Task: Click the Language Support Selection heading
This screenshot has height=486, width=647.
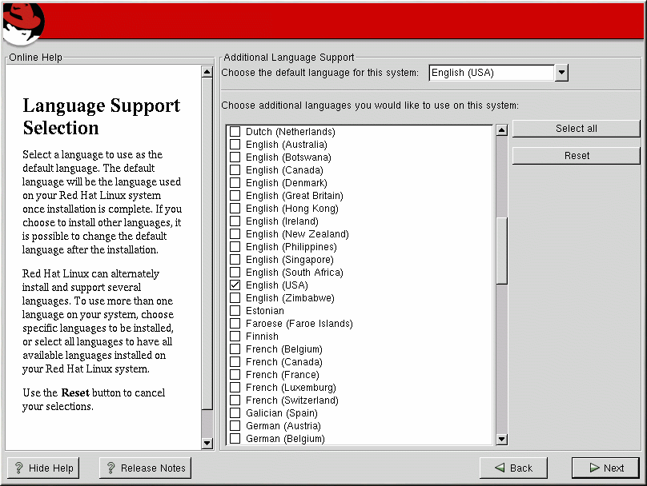Action: (102, 117)
